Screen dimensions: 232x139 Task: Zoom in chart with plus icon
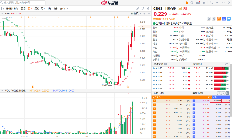point(144,14)
